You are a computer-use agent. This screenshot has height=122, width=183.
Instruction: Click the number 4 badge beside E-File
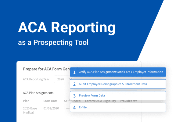click(74, 107)
